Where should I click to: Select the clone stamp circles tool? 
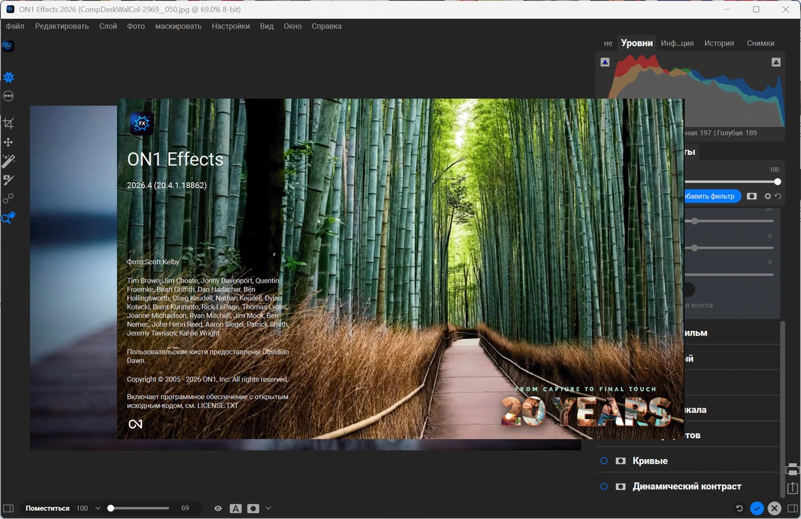point(9,198)
